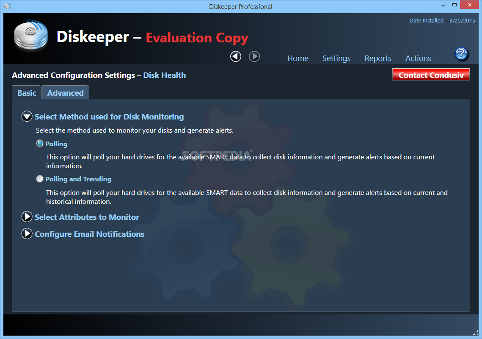
Task: Click the Disk Health title text
Action: (165, 75)
